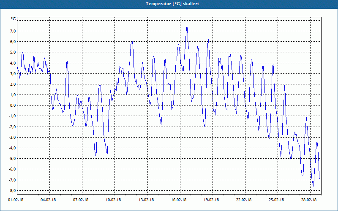Click the highest temperature peak above 7,0
The width and height of the screenshot is (338, 211).
pyautogui.click(x=187, y=25)
